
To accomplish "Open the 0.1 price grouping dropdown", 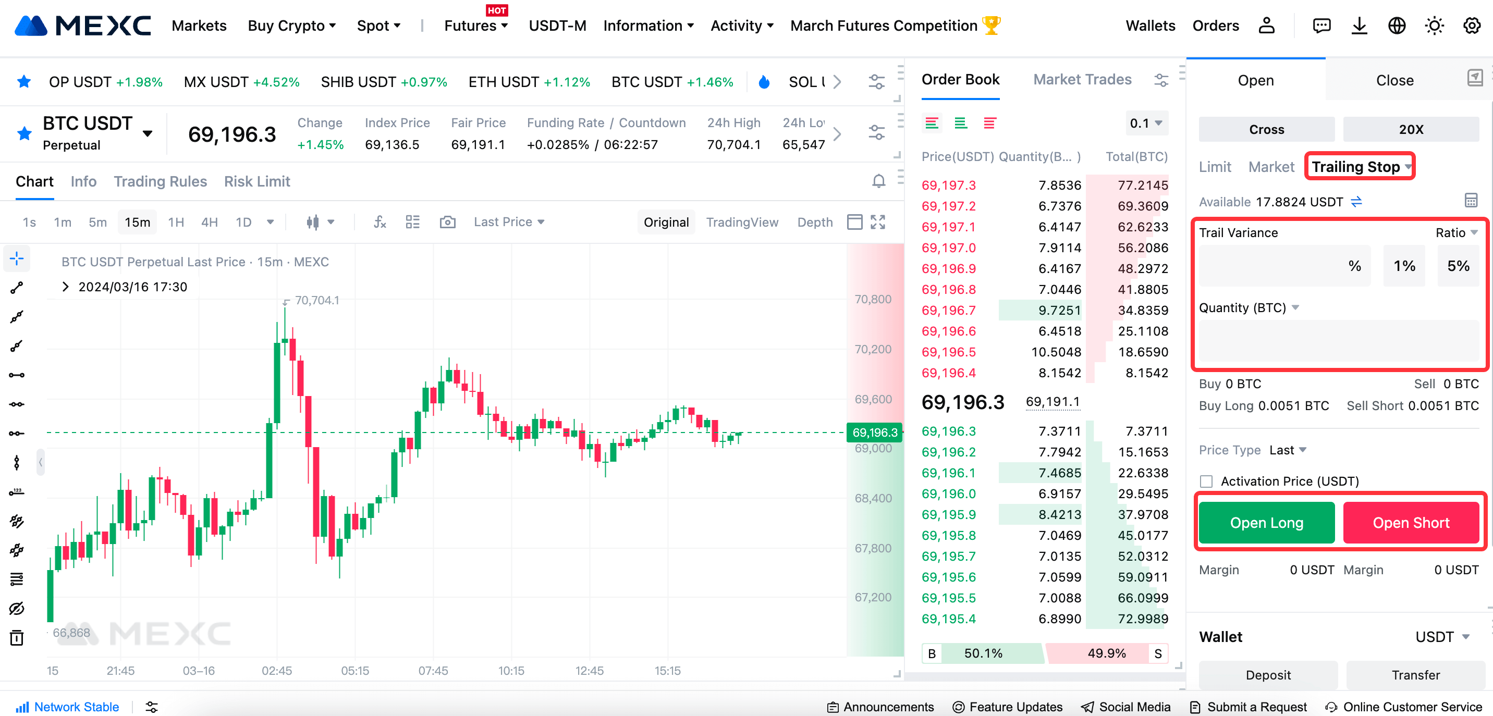I will click(x=1146, y=124).
